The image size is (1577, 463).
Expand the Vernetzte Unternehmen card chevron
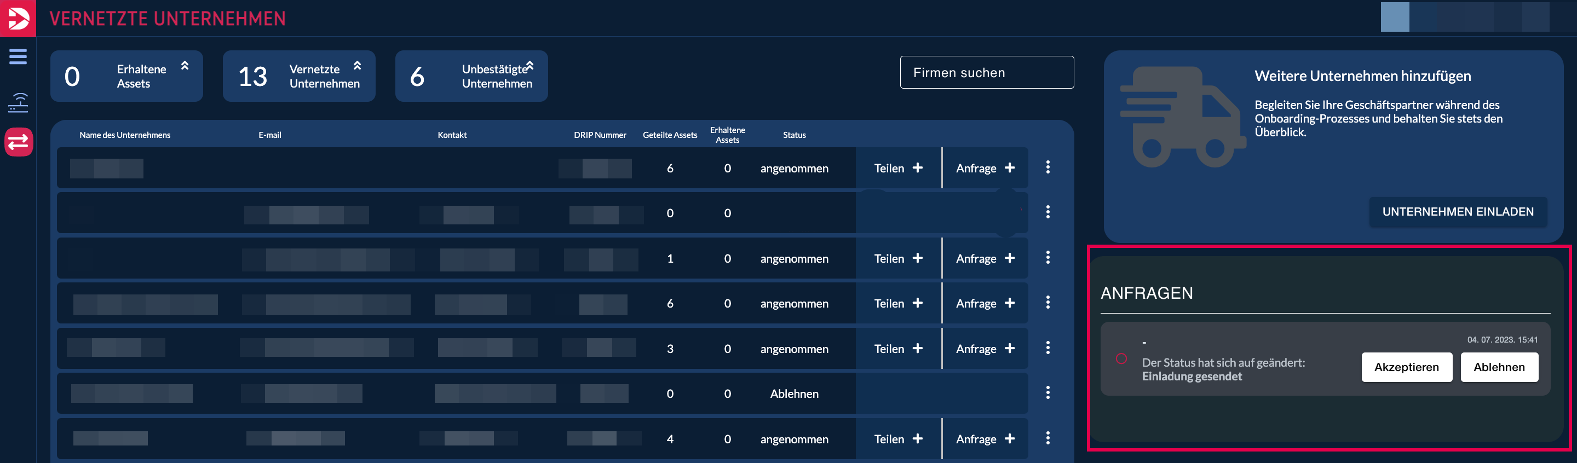point(357,66)
